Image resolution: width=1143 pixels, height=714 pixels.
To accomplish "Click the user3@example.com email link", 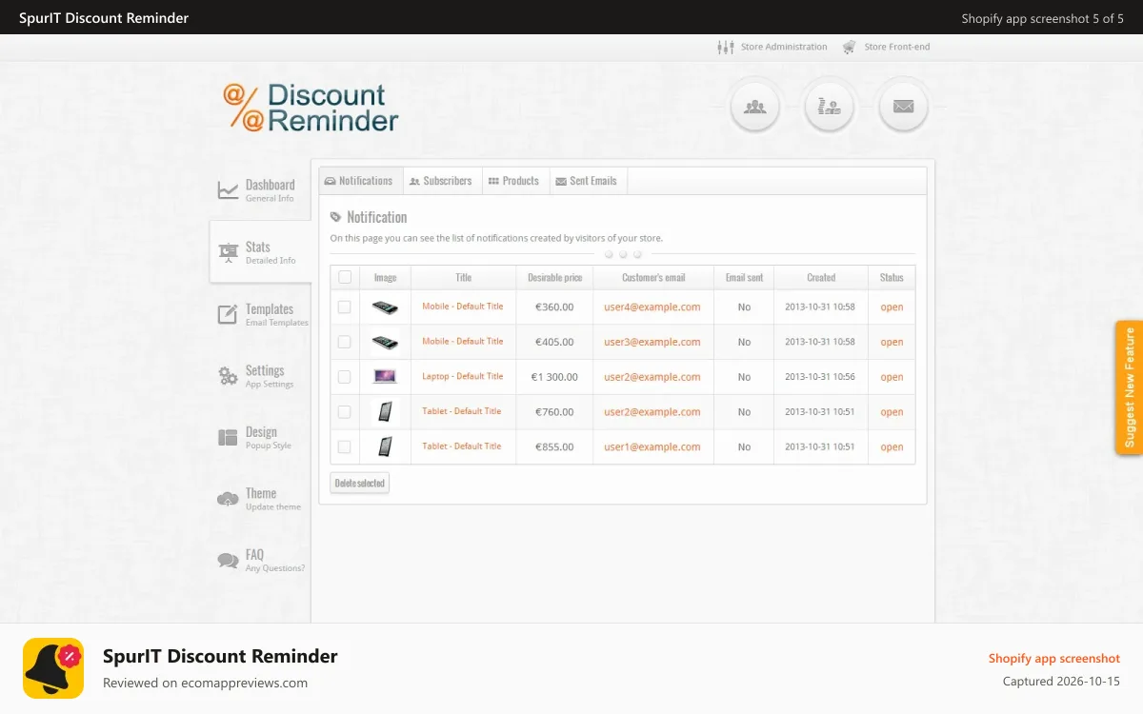I will tap(652, 342).
